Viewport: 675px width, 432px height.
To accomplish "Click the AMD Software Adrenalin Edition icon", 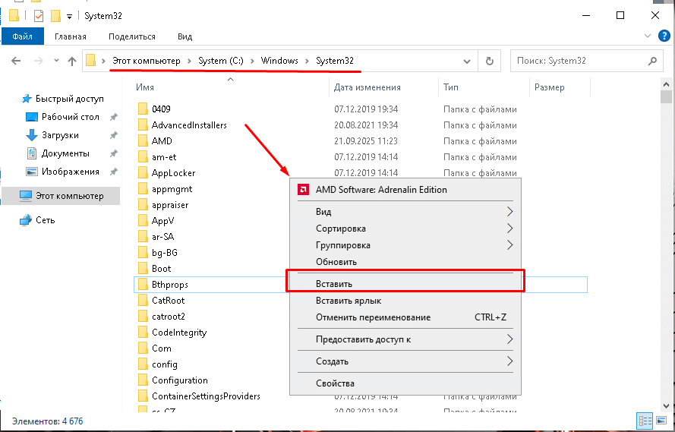I will (302, 190).
